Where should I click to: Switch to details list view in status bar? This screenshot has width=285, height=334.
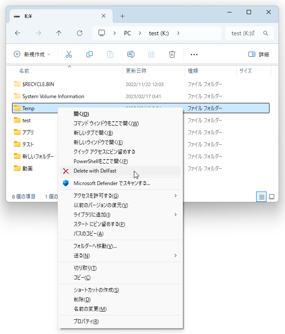(261, 197)
